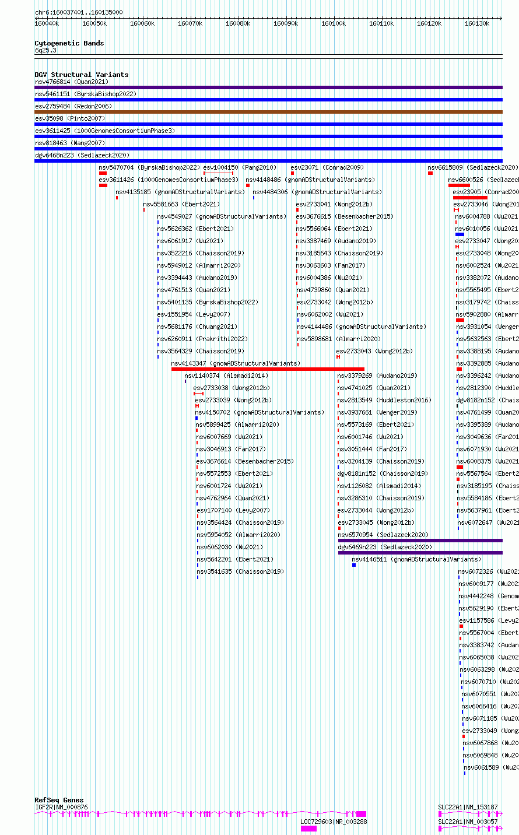Select nsv6260911 (Prakrithi2022) variant
Image resolution: width=519 pixels, height=835 pixels.
(202, 339)
